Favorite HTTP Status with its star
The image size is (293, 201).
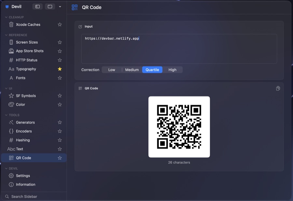60,60
